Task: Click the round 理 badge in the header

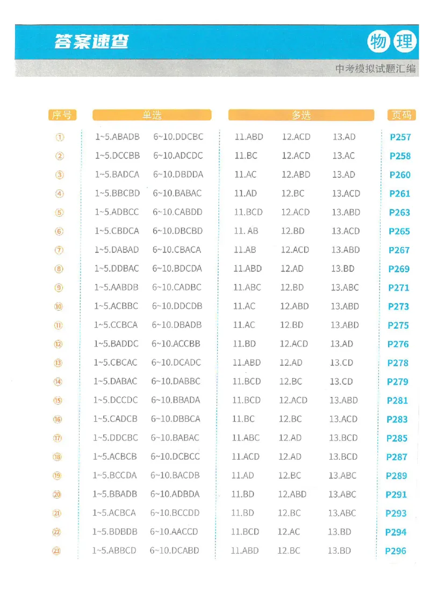Action: [405, 41]
